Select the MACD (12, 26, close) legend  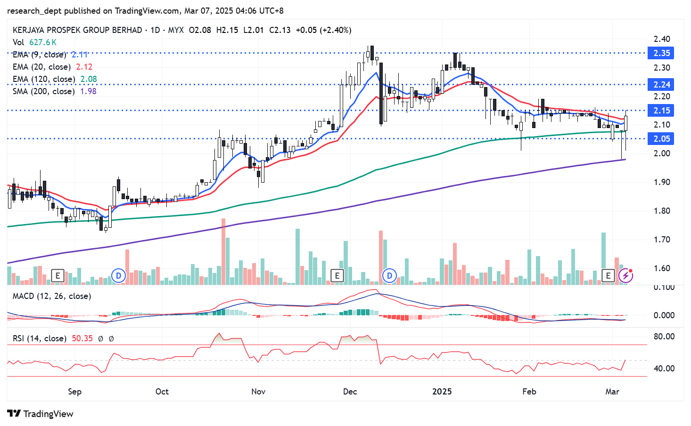pyautogui.click(x=52, y=296)
